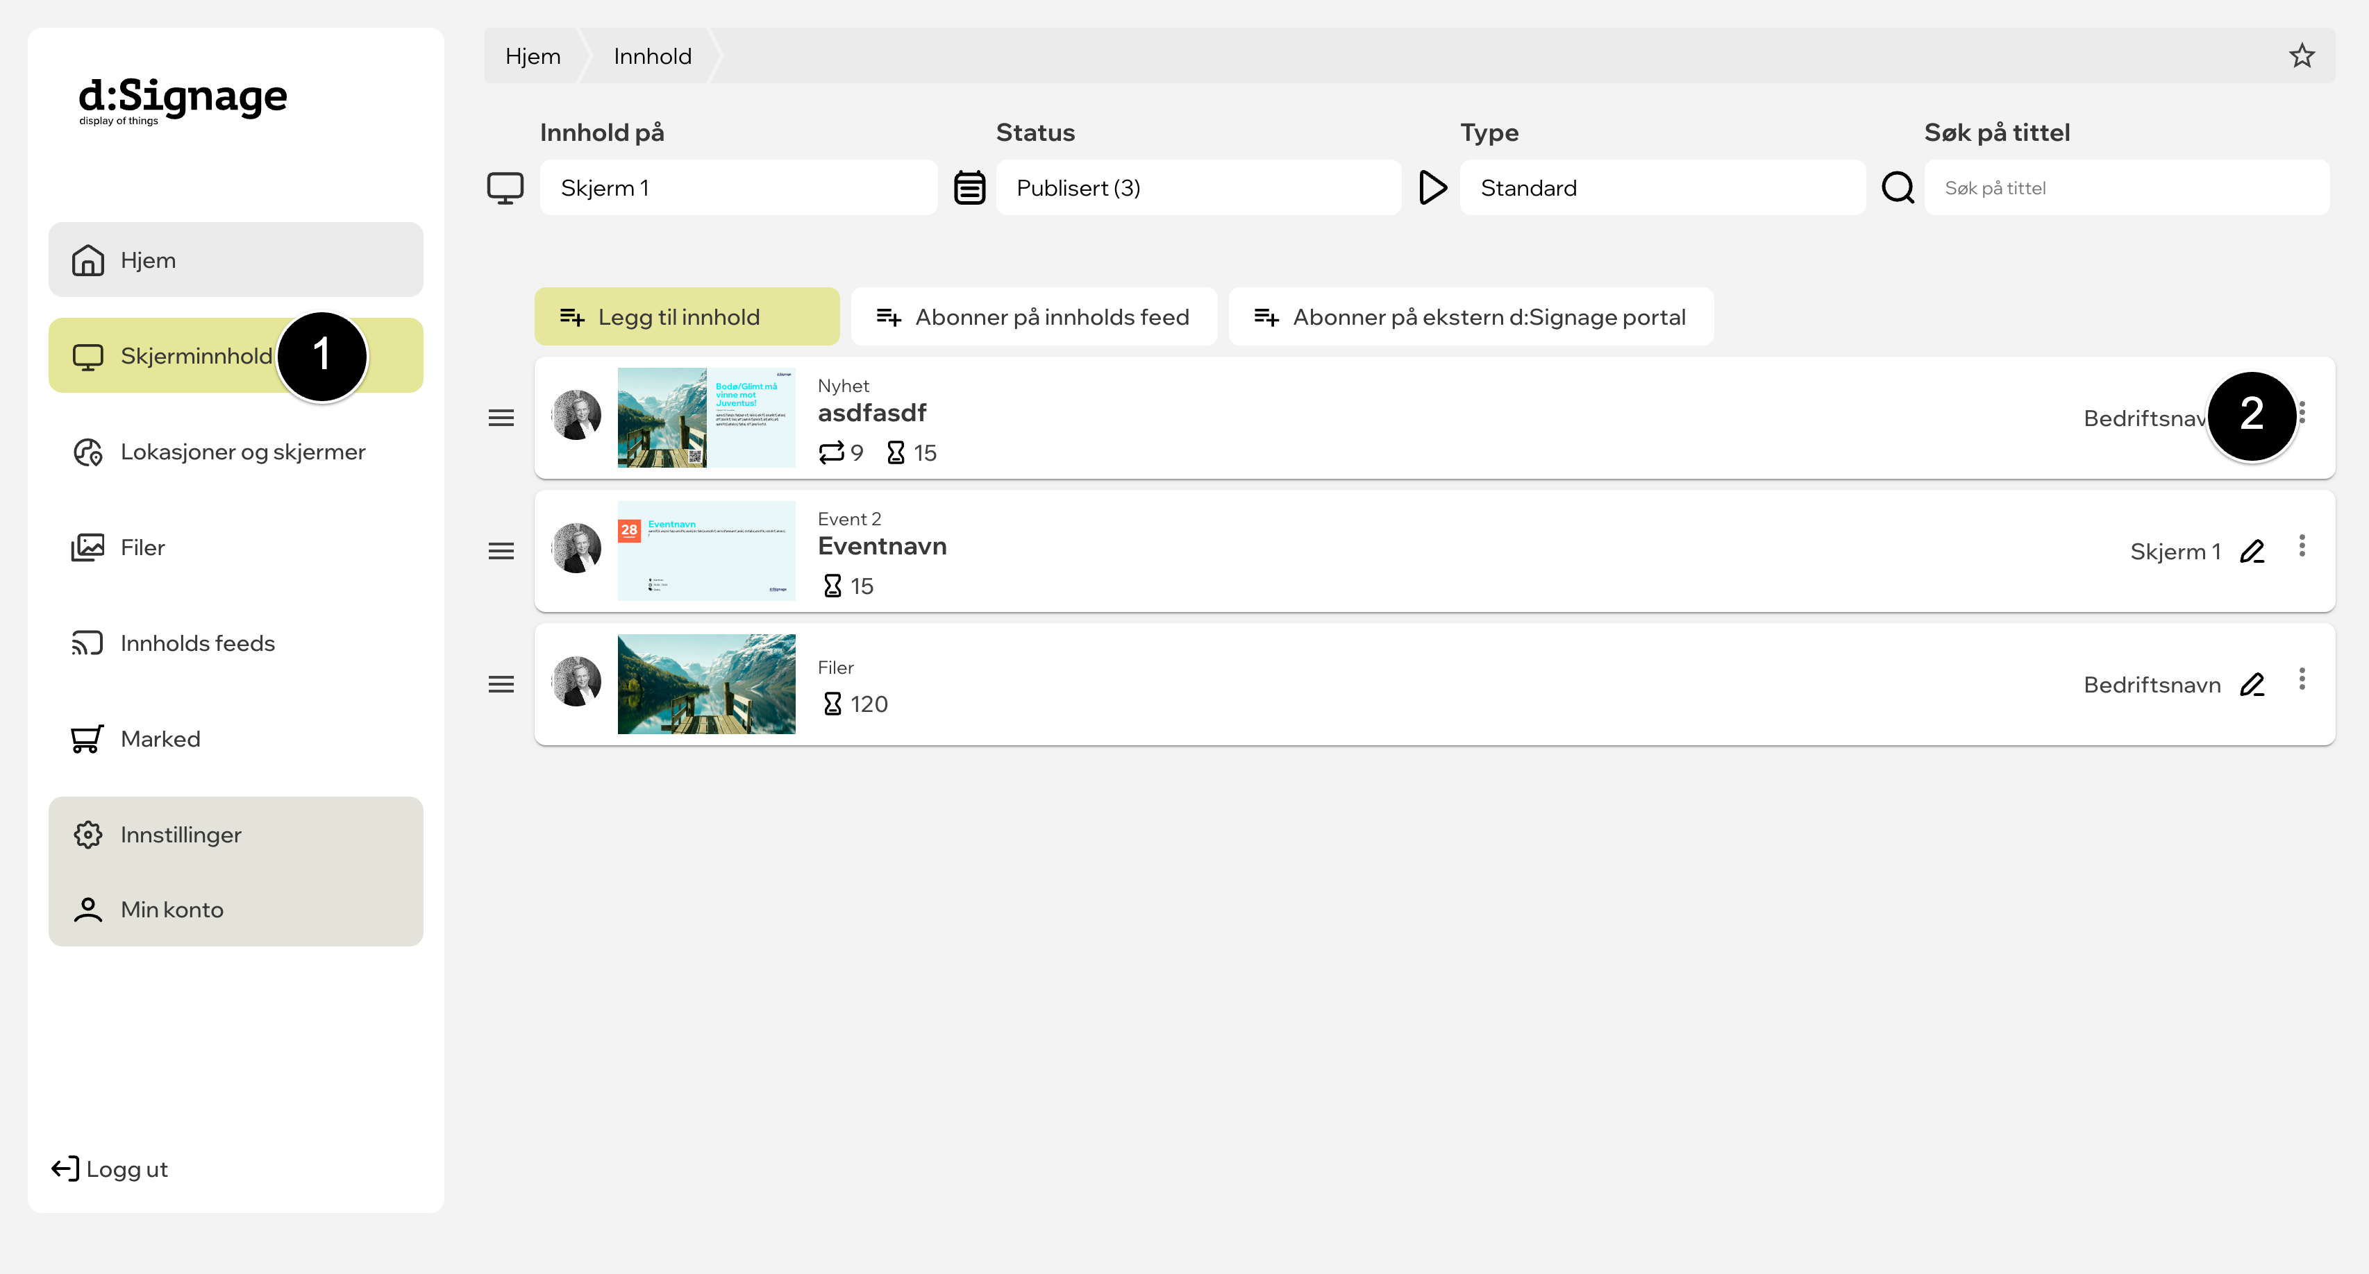Open more options for Filer row
2369x1274 pixels.
click(x=2302, y=679)
